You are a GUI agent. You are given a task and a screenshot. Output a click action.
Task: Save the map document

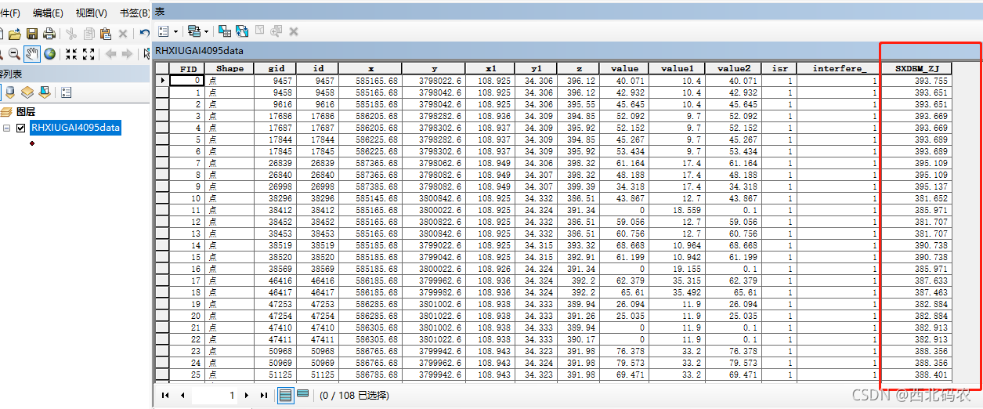32,34
